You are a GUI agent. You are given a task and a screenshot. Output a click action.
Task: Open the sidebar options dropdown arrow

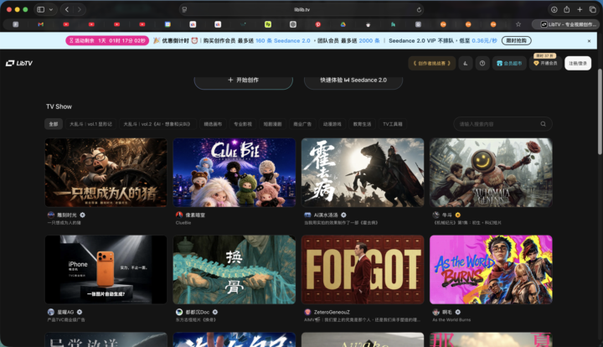coord(51,9)
